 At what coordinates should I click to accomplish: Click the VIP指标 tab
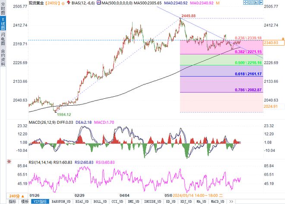[40, 201]
